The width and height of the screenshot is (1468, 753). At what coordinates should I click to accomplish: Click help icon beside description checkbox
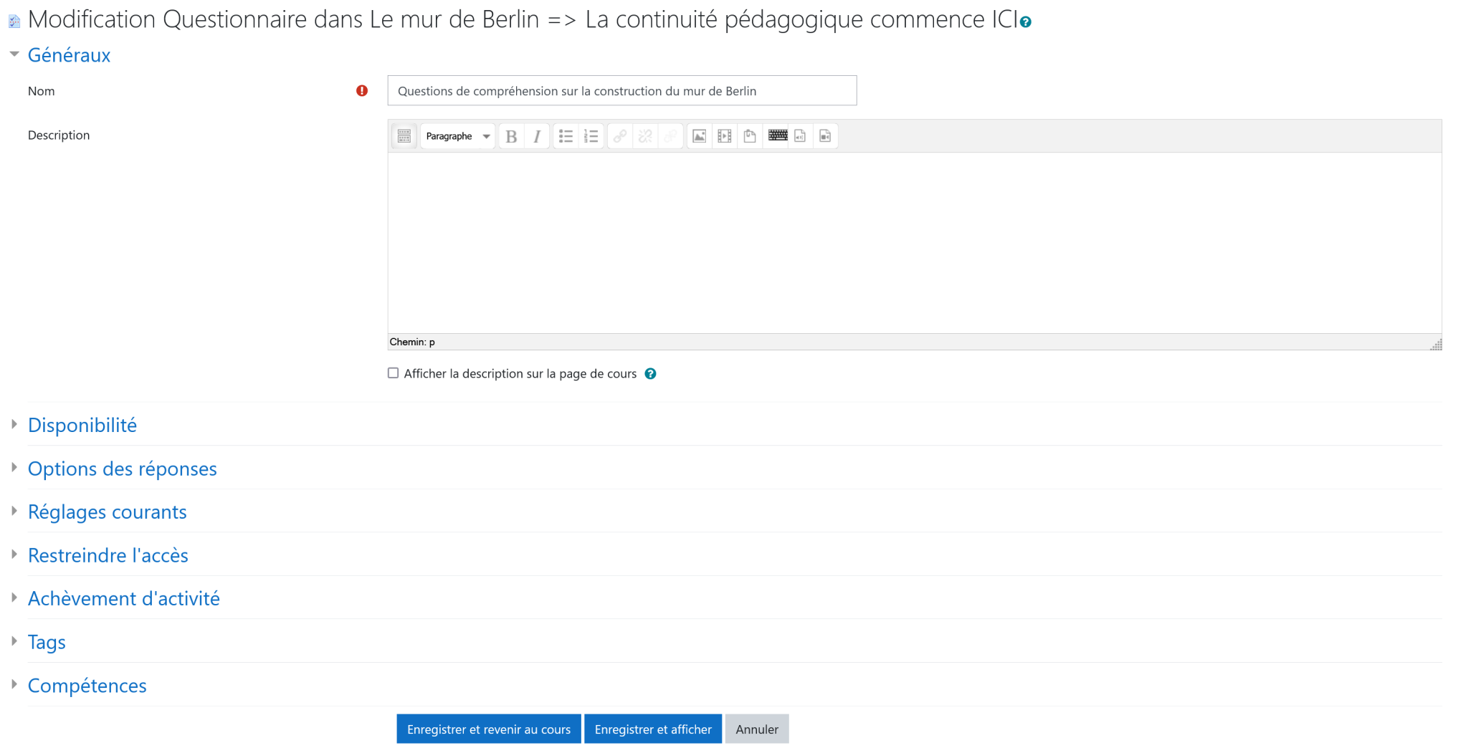pos(650,374)
